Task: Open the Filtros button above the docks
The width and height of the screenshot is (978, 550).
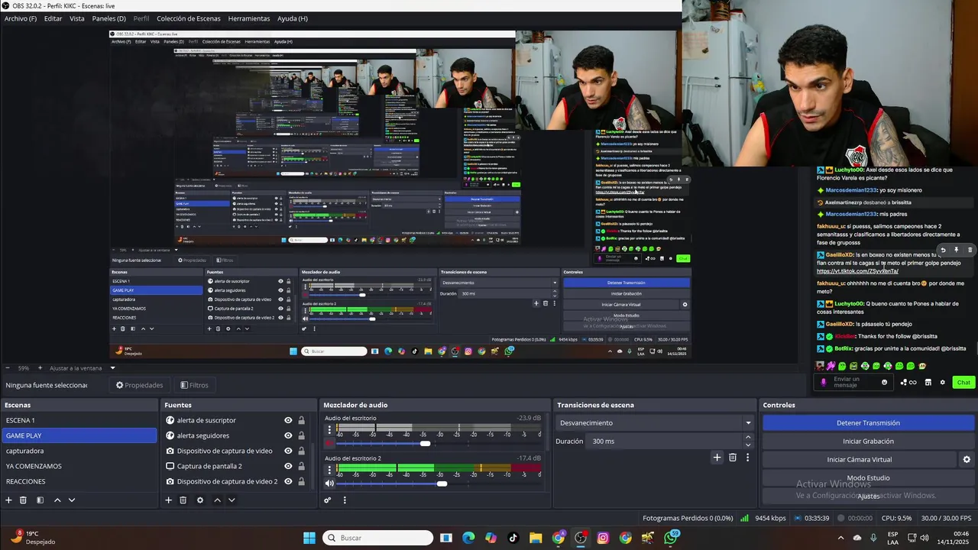Action: click(x=194, y=385)
